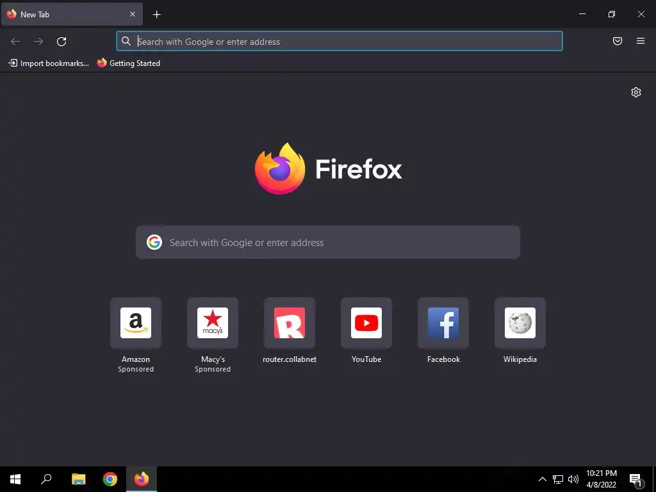The height and width of the screenshot is (492, 656).
Task: Open Windows notification center
Action: coord(636,479)
